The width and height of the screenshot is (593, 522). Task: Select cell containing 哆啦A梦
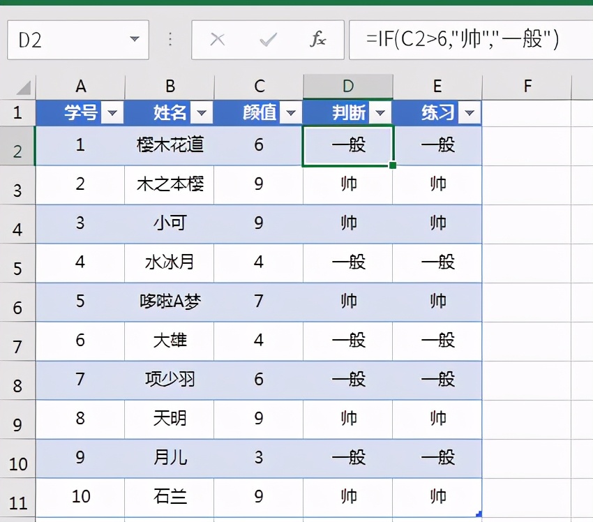170,302
